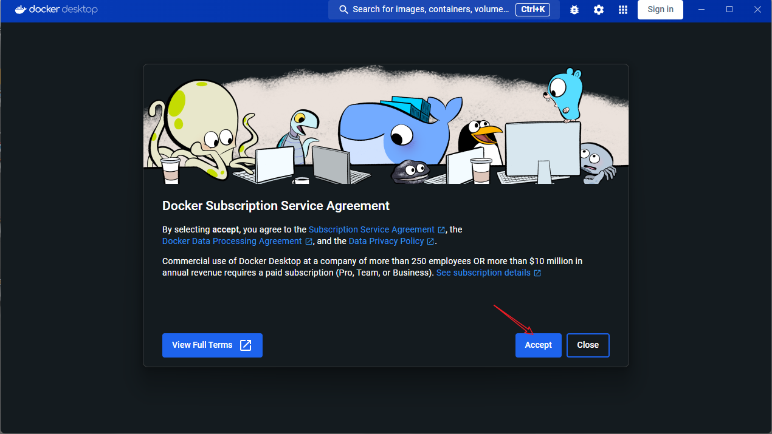This screenshot has width=772, height=434.
Task: Maximize the Docker Desktop window
Action: click(729, 10)
